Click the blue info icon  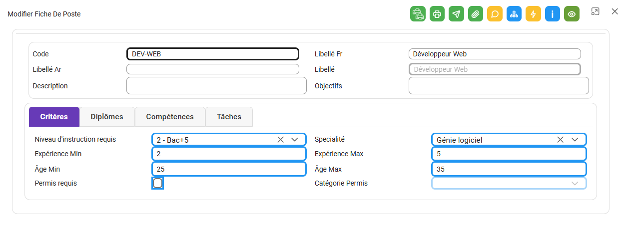point(553,14)
